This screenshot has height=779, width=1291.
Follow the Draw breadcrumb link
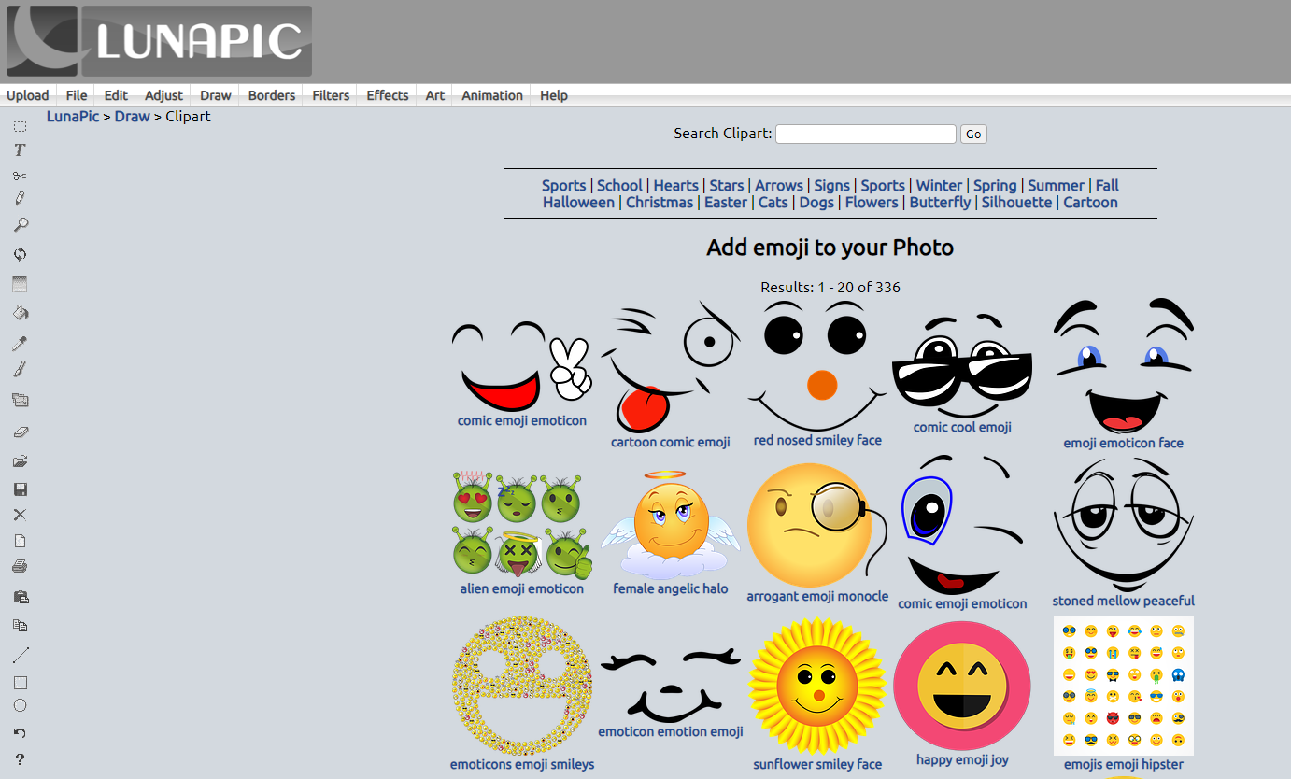click(132, 117)
